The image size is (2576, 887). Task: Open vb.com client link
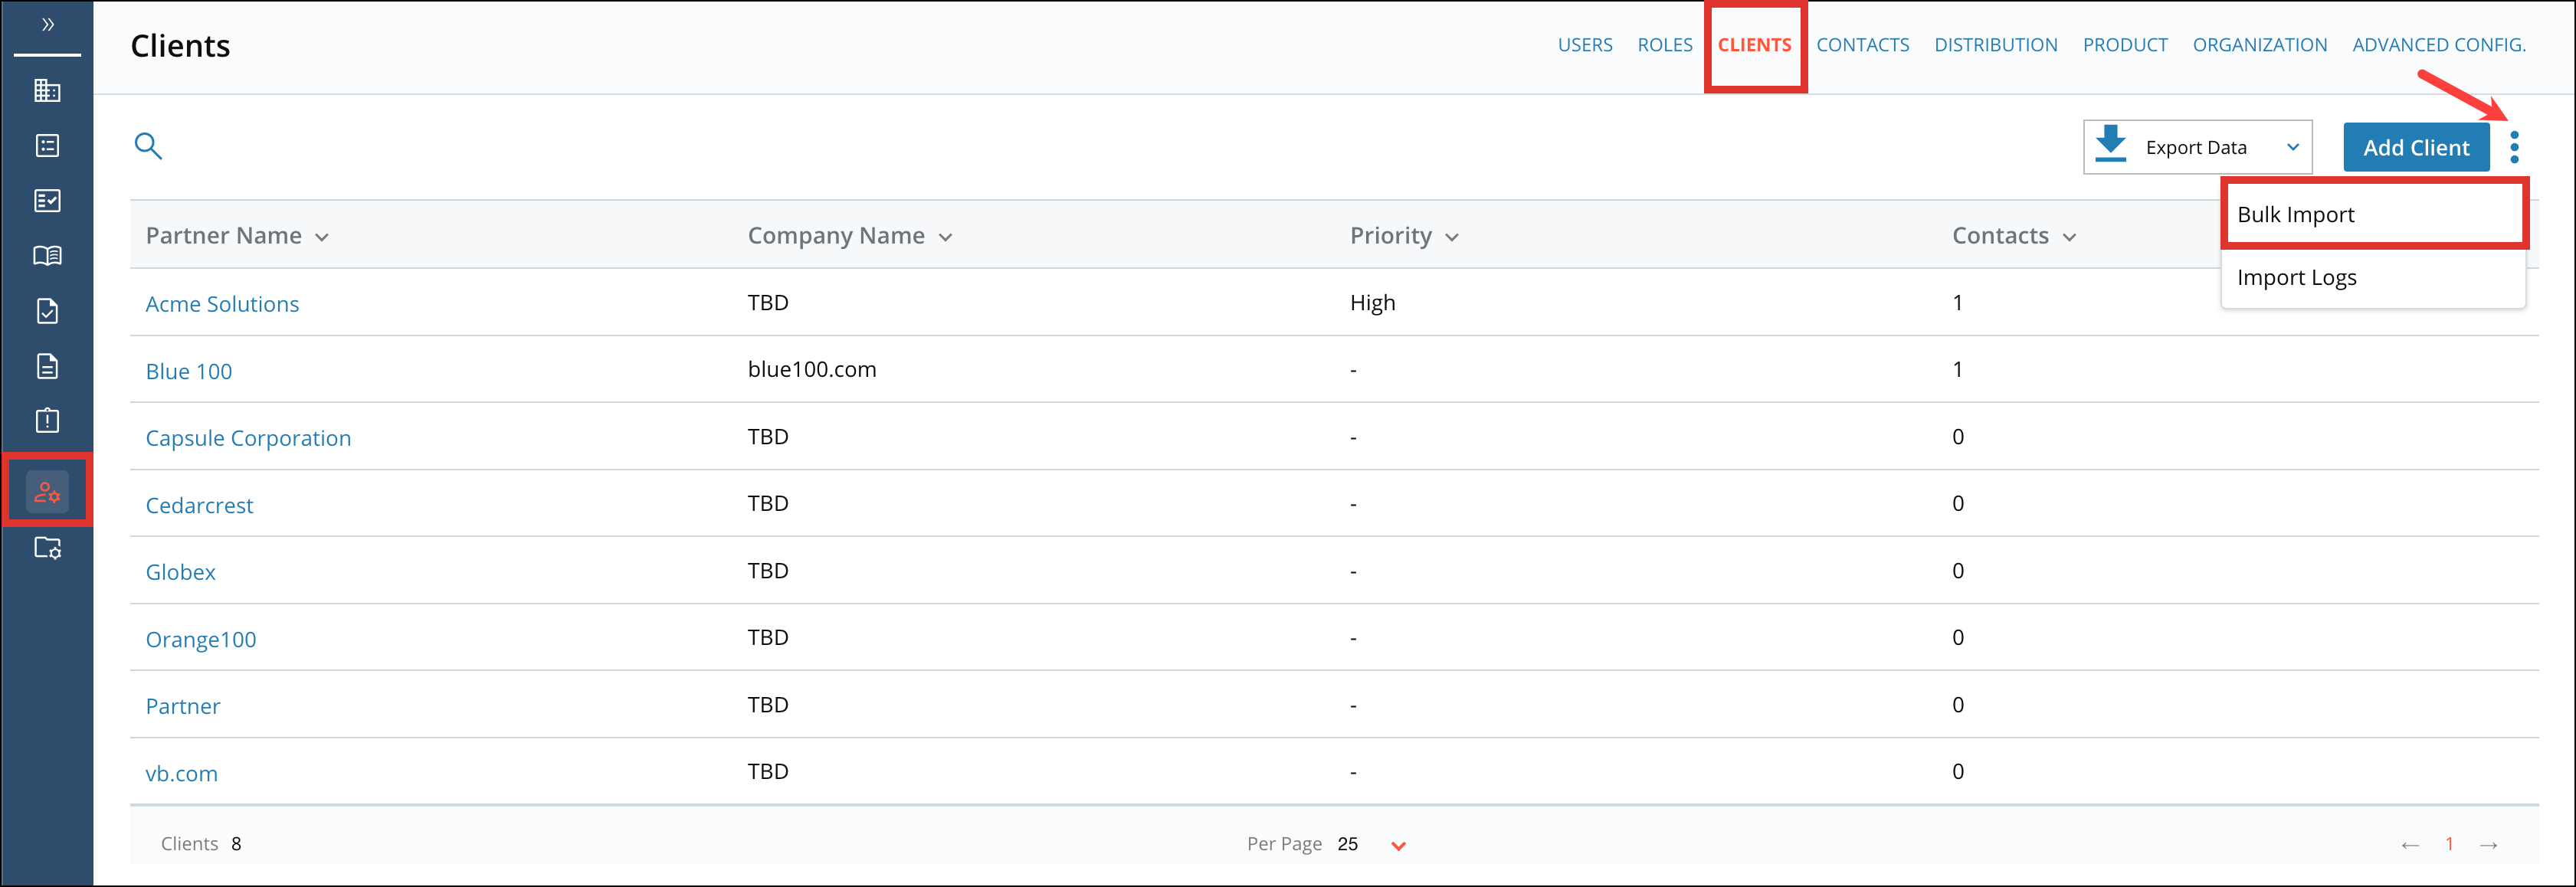click(x=181, y=773)
